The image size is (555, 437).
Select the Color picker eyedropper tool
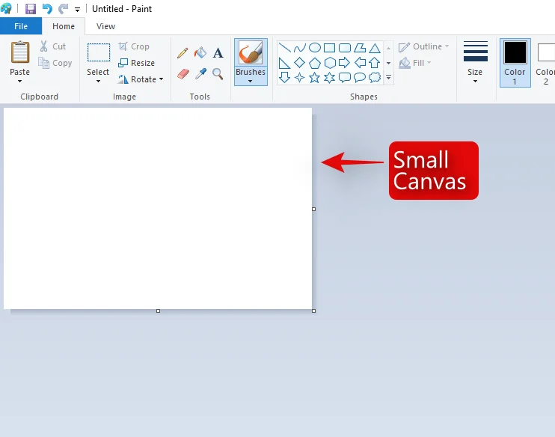pos(200,74)
